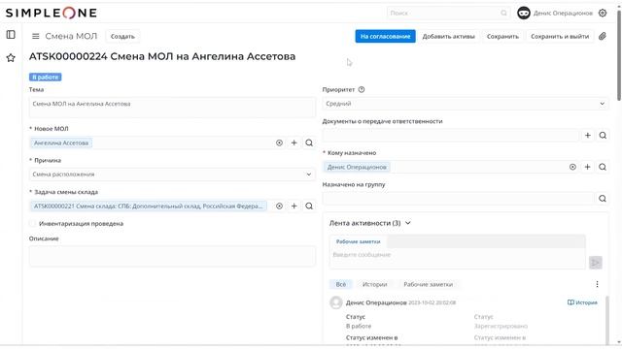The height and width of the screenshot is (349, 622).
Task: Select the Всё tab in activity feed
Action: tap(341, 284)
